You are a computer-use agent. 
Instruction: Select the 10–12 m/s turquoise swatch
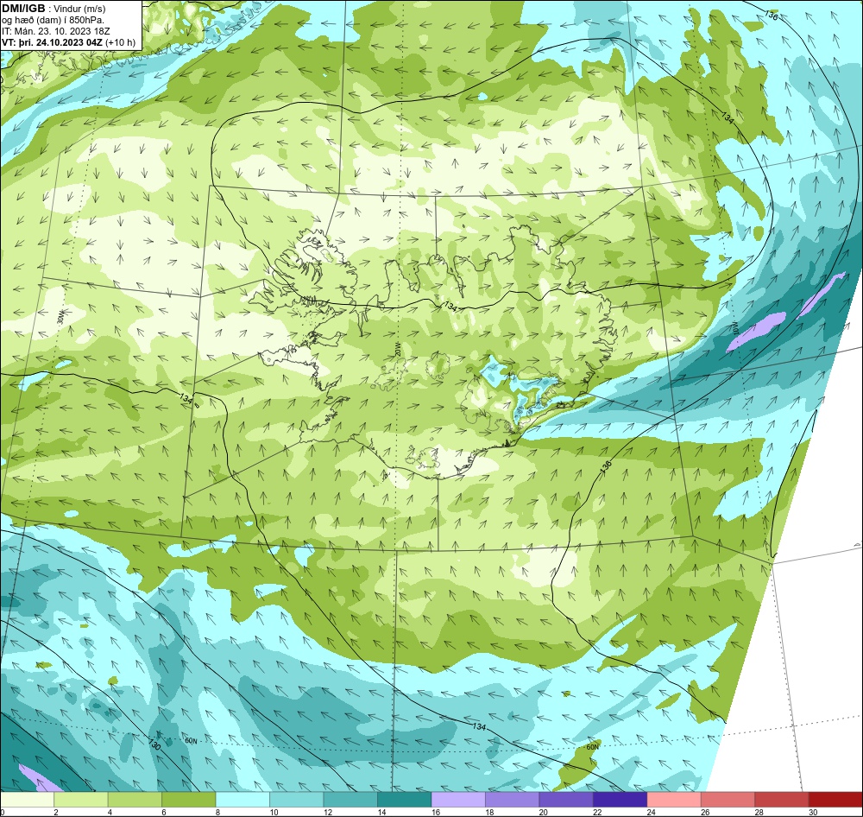click(297, 800)
